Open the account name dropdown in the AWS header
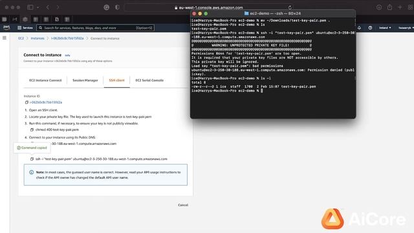The height and width of the screenshot is (233, 414). [406, 28]
